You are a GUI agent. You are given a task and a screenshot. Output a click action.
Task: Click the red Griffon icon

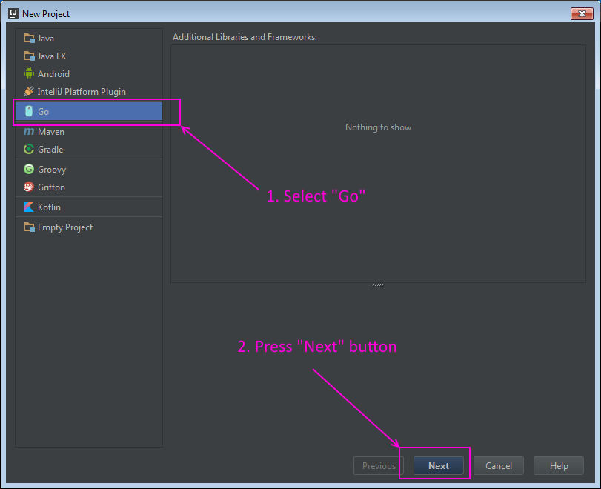tap(29, 187)
